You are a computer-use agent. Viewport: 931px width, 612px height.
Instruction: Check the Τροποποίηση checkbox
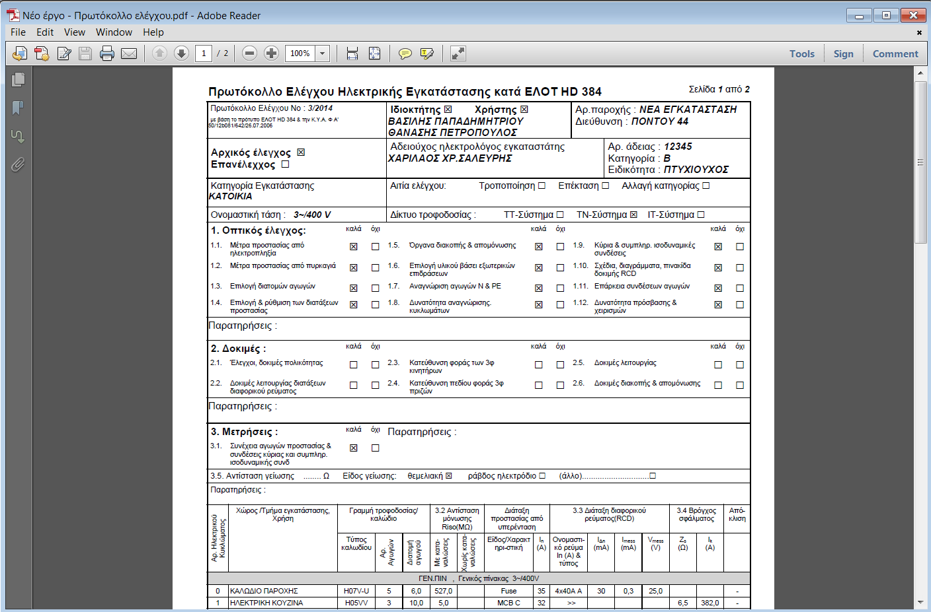coord(543,186)
